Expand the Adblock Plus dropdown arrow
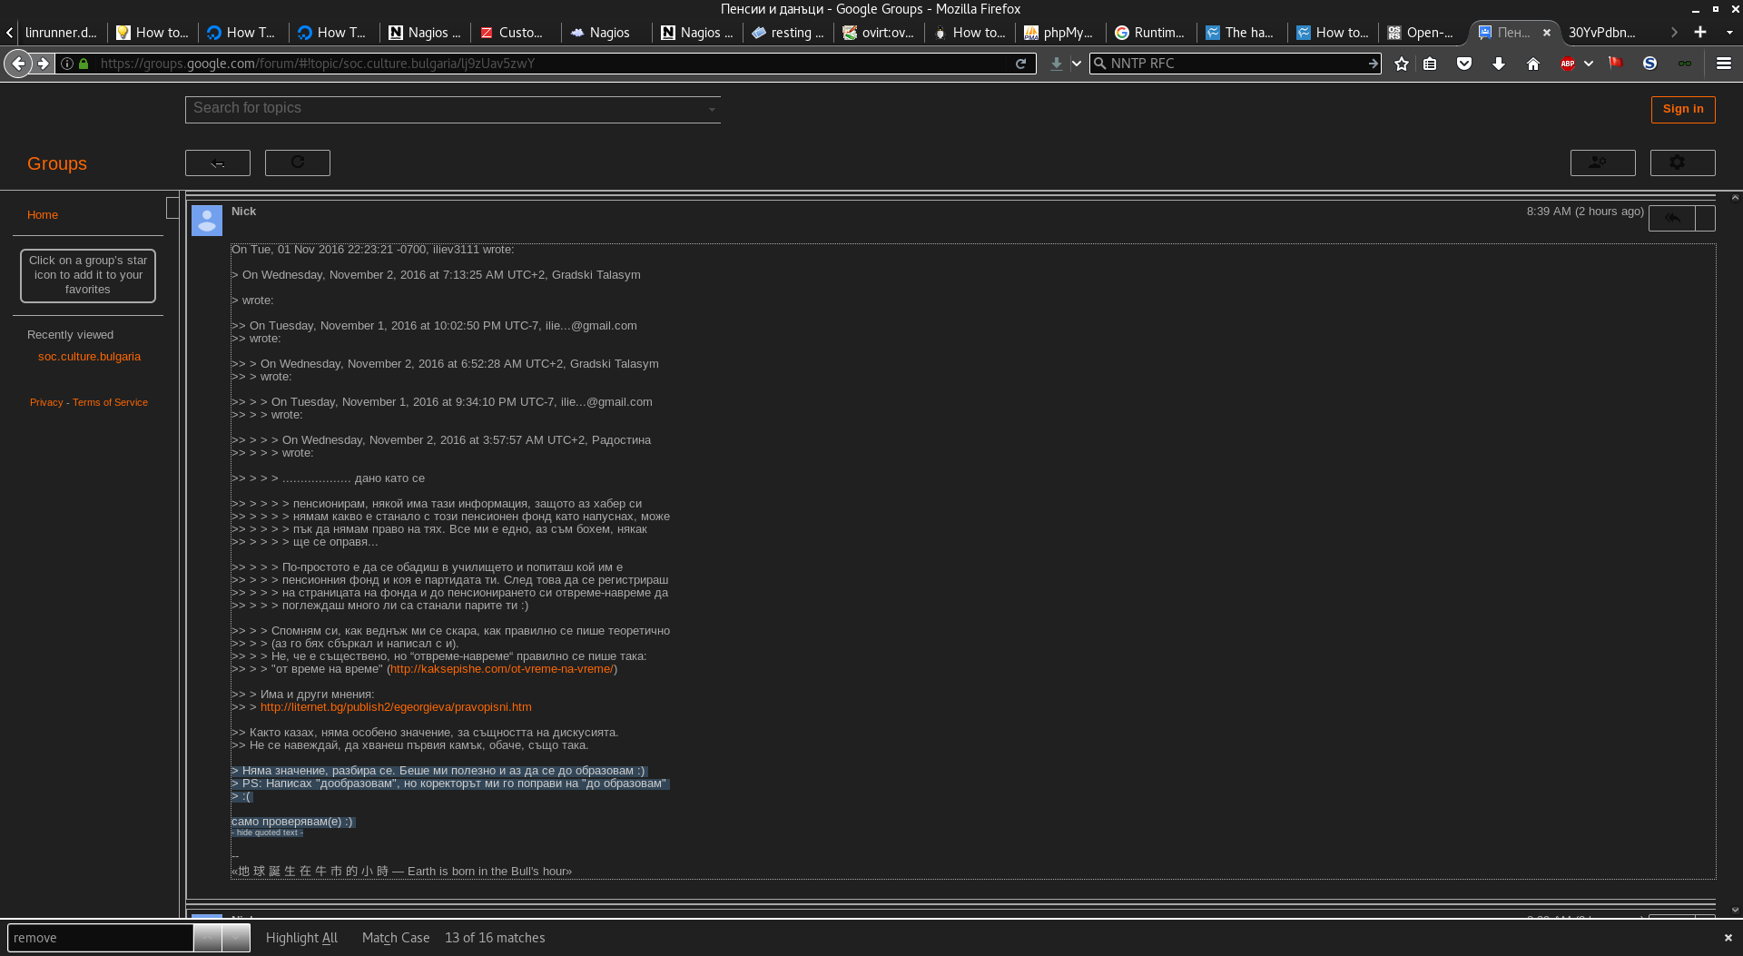Image resolution: width=1743 pixels, height=956 pixels. pyautogui.click(x=1589, y=64)
